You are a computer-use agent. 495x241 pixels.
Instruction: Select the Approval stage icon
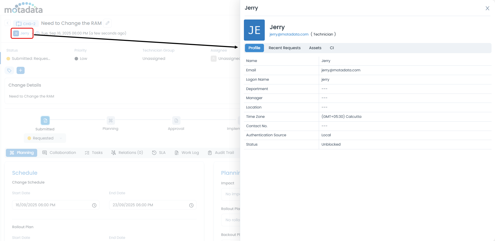(x=176, y=121)
